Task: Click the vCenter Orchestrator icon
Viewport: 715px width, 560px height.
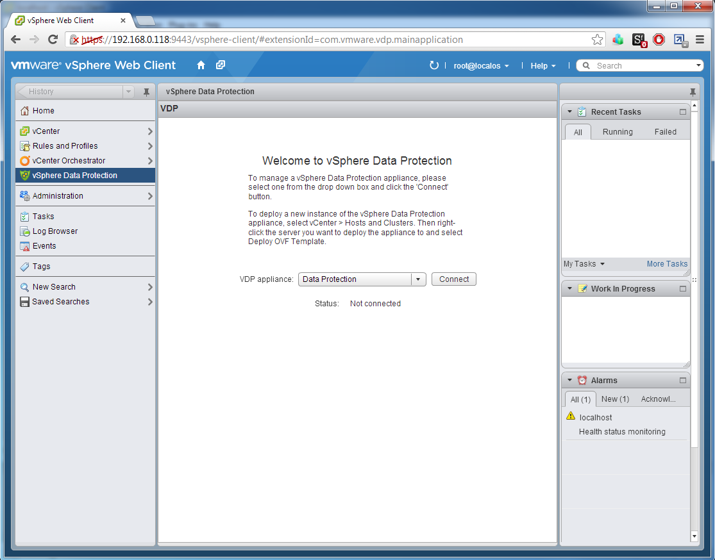Action: [24, 161]
